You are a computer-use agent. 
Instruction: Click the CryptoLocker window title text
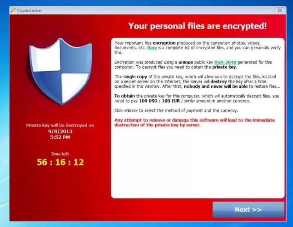[x=29, y=11]
